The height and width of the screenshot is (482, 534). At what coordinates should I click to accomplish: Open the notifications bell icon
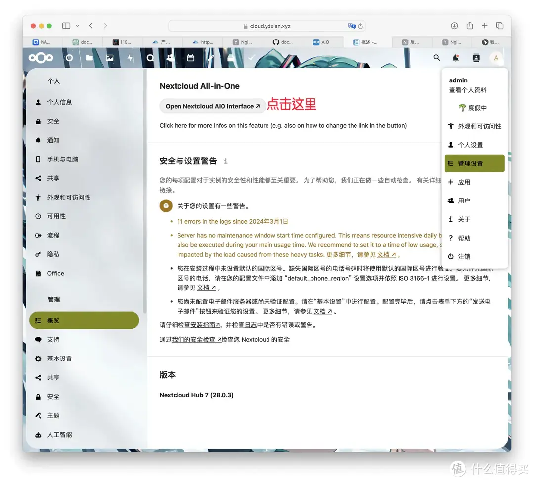(456, 58)
